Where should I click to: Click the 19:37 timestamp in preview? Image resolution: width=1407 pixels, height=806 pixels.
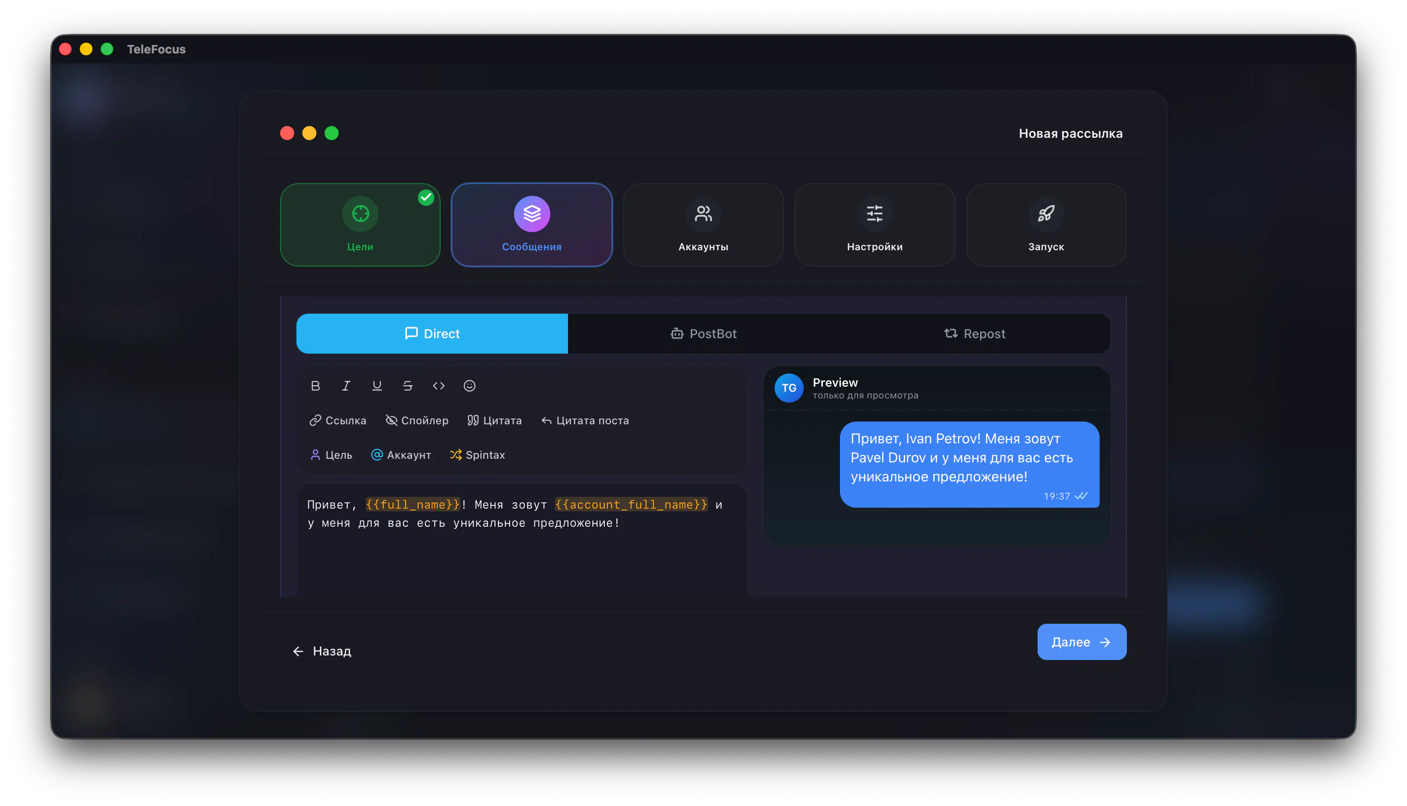(1057, 496)
